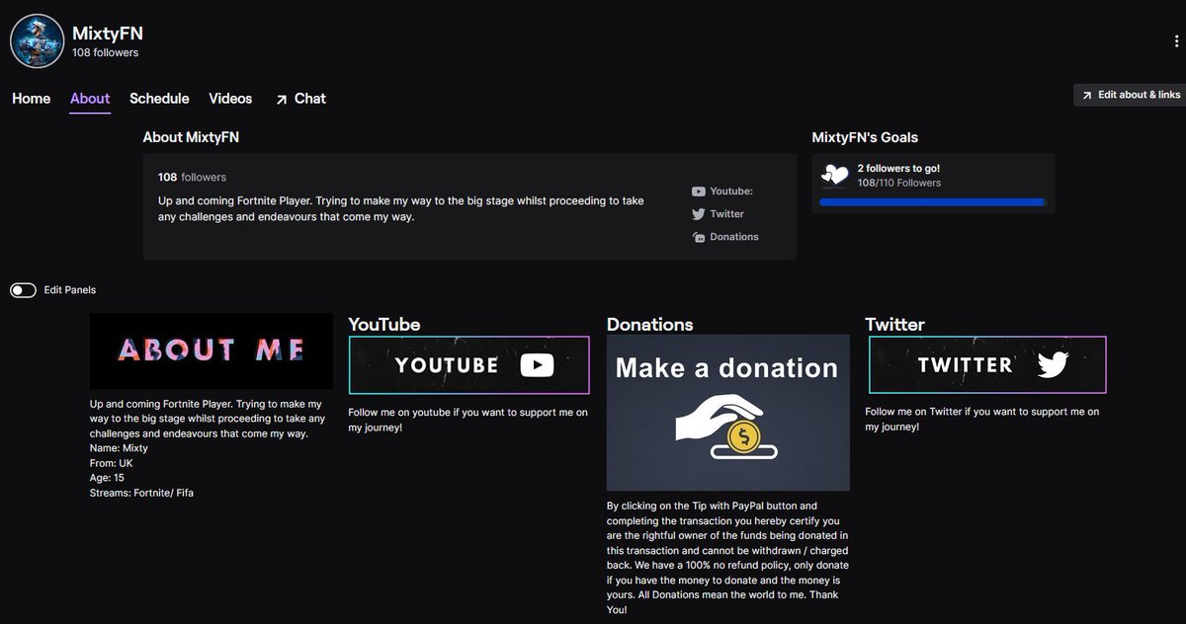
Task: Click the follower goal progress bar
Action: [x=933, y=201]
